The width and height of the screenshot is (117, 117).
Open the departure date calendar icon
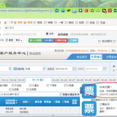coord(74,69)
